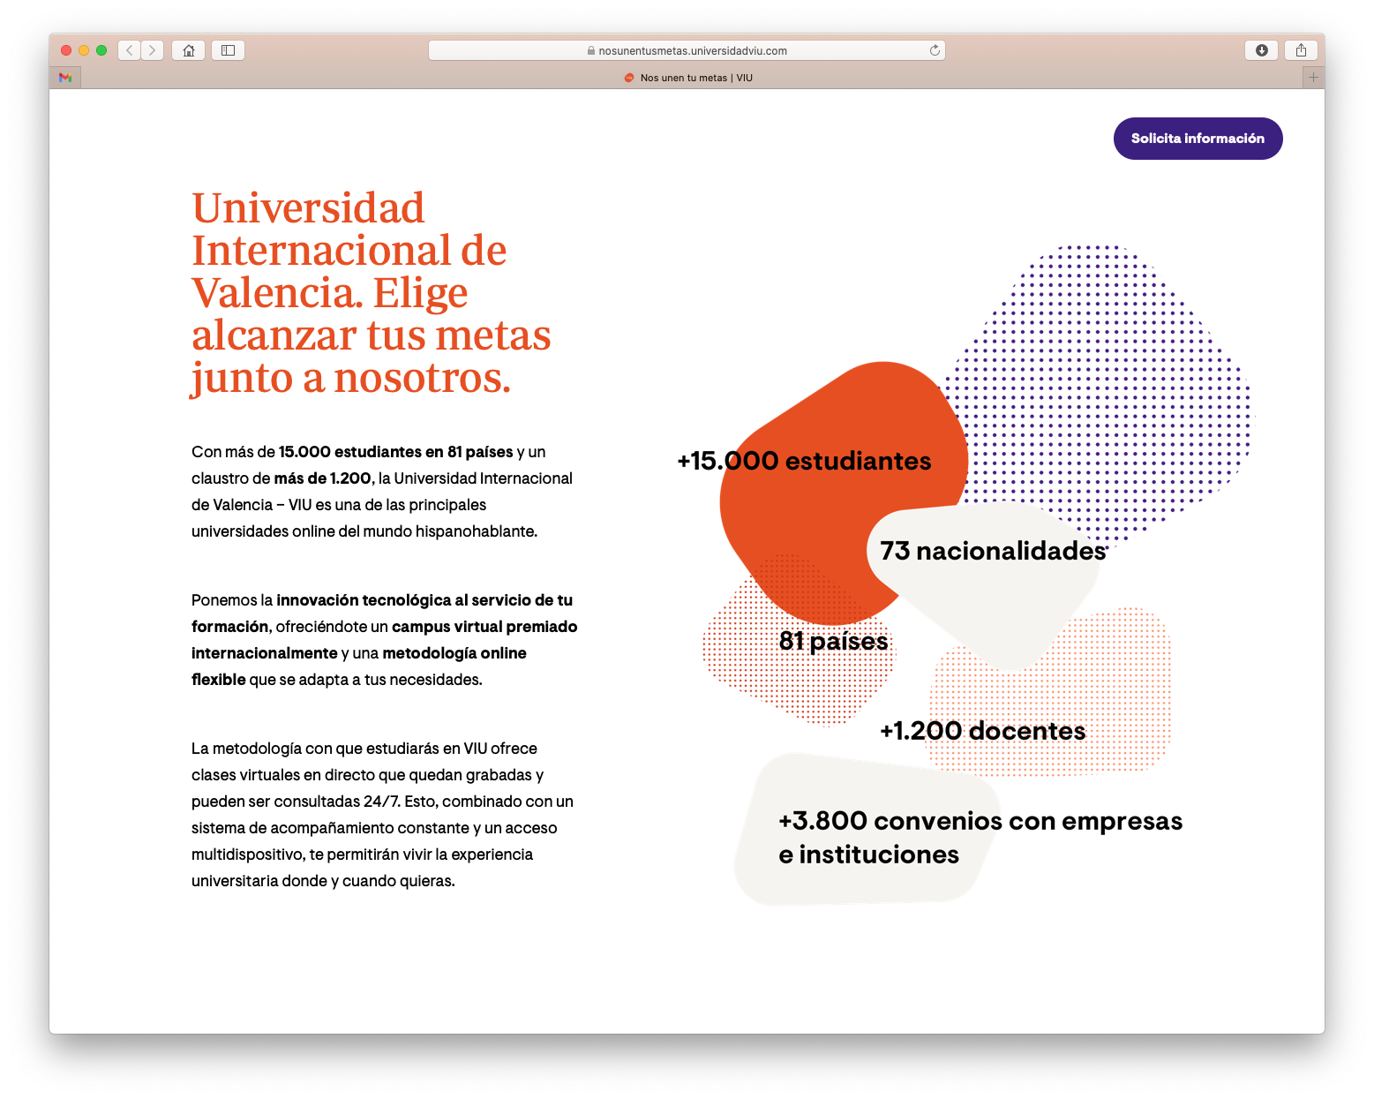Click the nosunentusmetas.universidadviu.com address field
The height and width of the screenshot is (1099, 1374).
pyautogui.click(x=687, y=50)
